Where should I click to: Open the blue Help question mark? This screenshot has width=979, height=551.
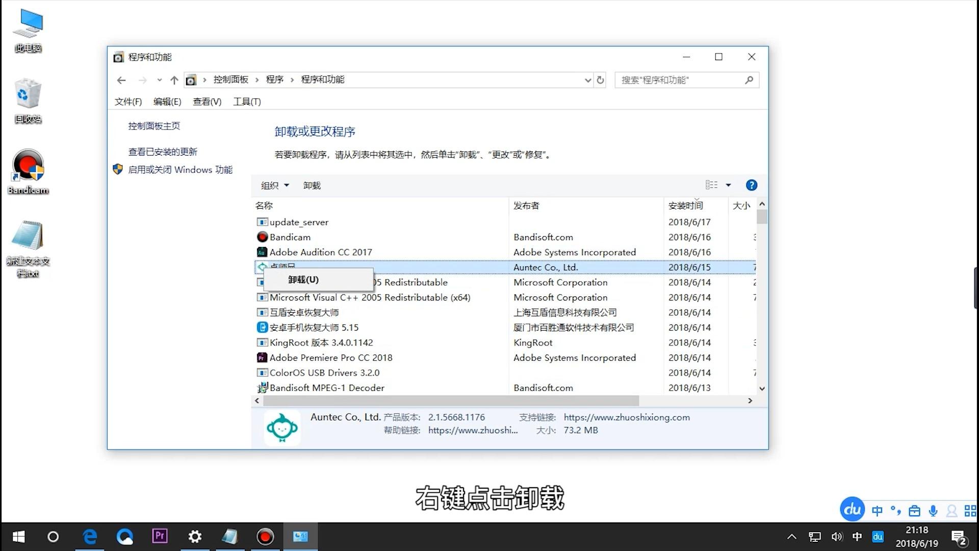click(x=751, y=185)
